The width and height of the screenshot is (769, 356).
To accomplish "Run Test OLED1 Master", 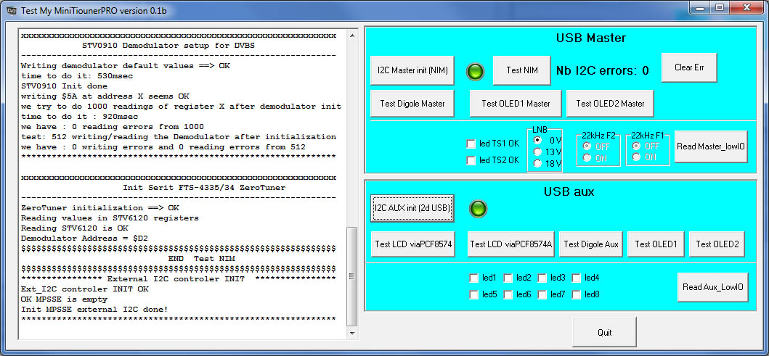I will pos(516,104).
